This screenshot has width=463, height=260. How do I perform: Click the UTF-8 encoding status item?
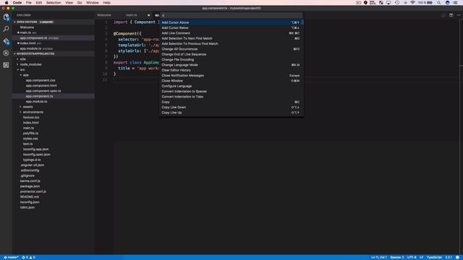coord(412,257)
